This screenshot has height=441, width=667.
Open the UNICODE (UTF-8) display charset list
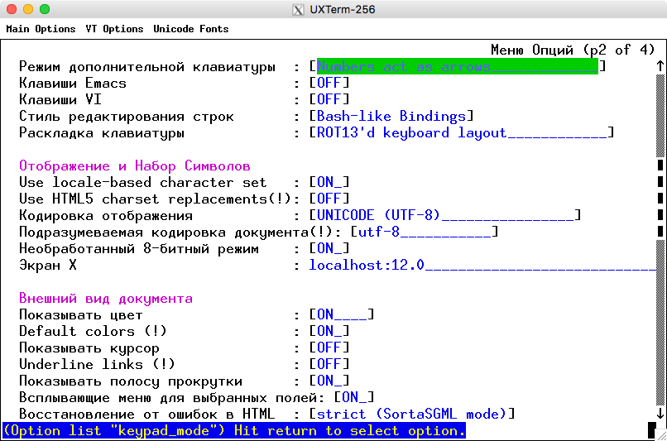pos(444,215)
